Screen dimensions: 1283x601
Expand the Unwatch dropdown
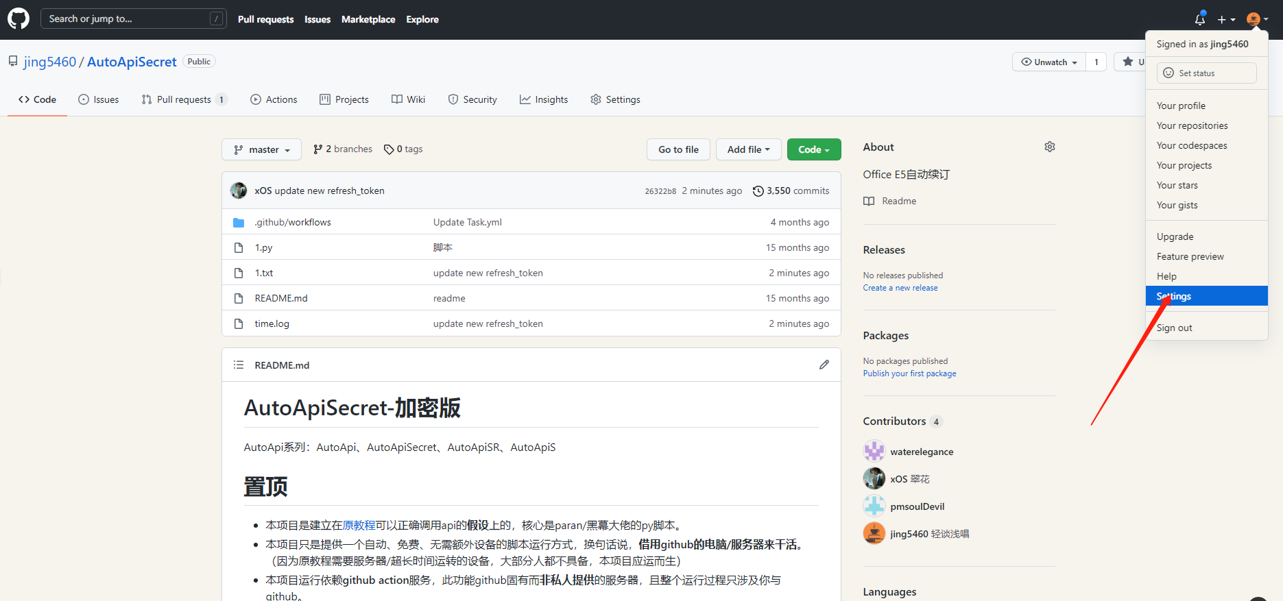pyautogui.click(x=1049, y=62)
